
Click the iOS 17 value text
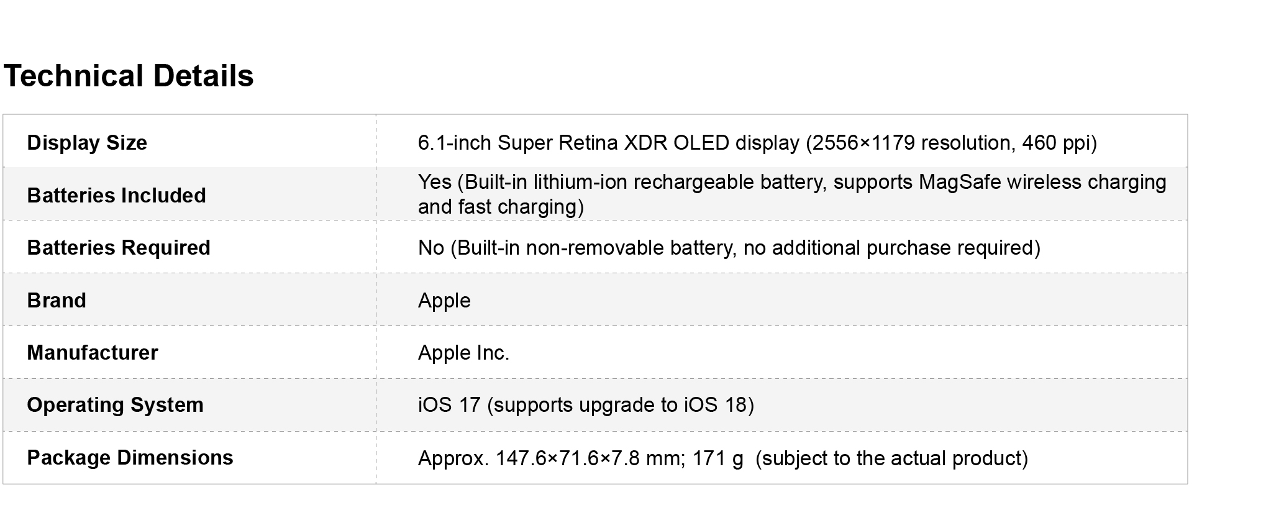[449, 405]
